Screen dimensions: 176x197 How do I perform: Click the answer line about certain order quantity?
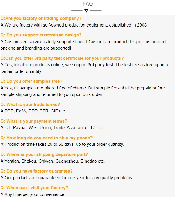(x=21, y=71)
